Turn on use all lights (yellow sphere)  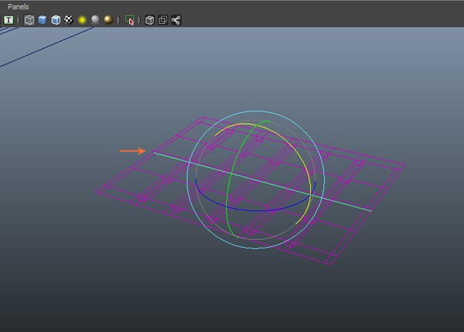click(82, 20)
